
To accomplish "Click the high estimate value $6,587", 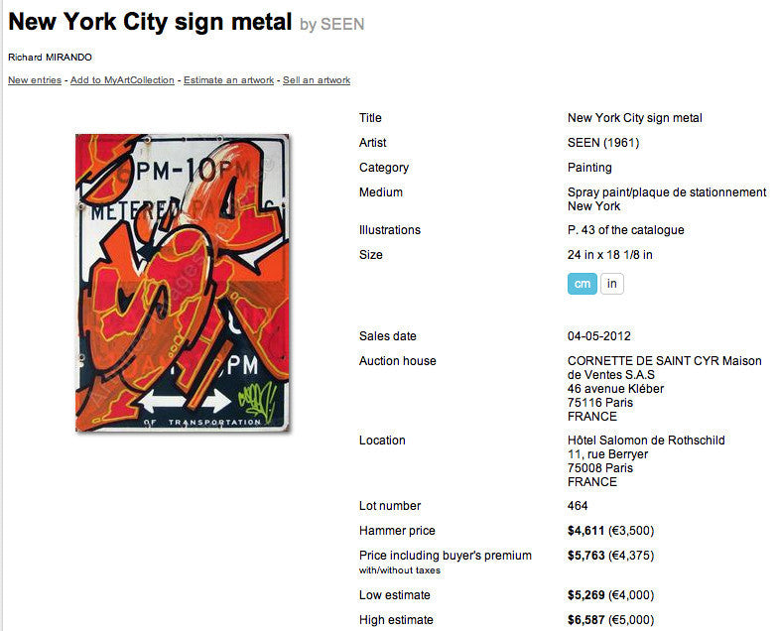I will (x=586, y=620).
